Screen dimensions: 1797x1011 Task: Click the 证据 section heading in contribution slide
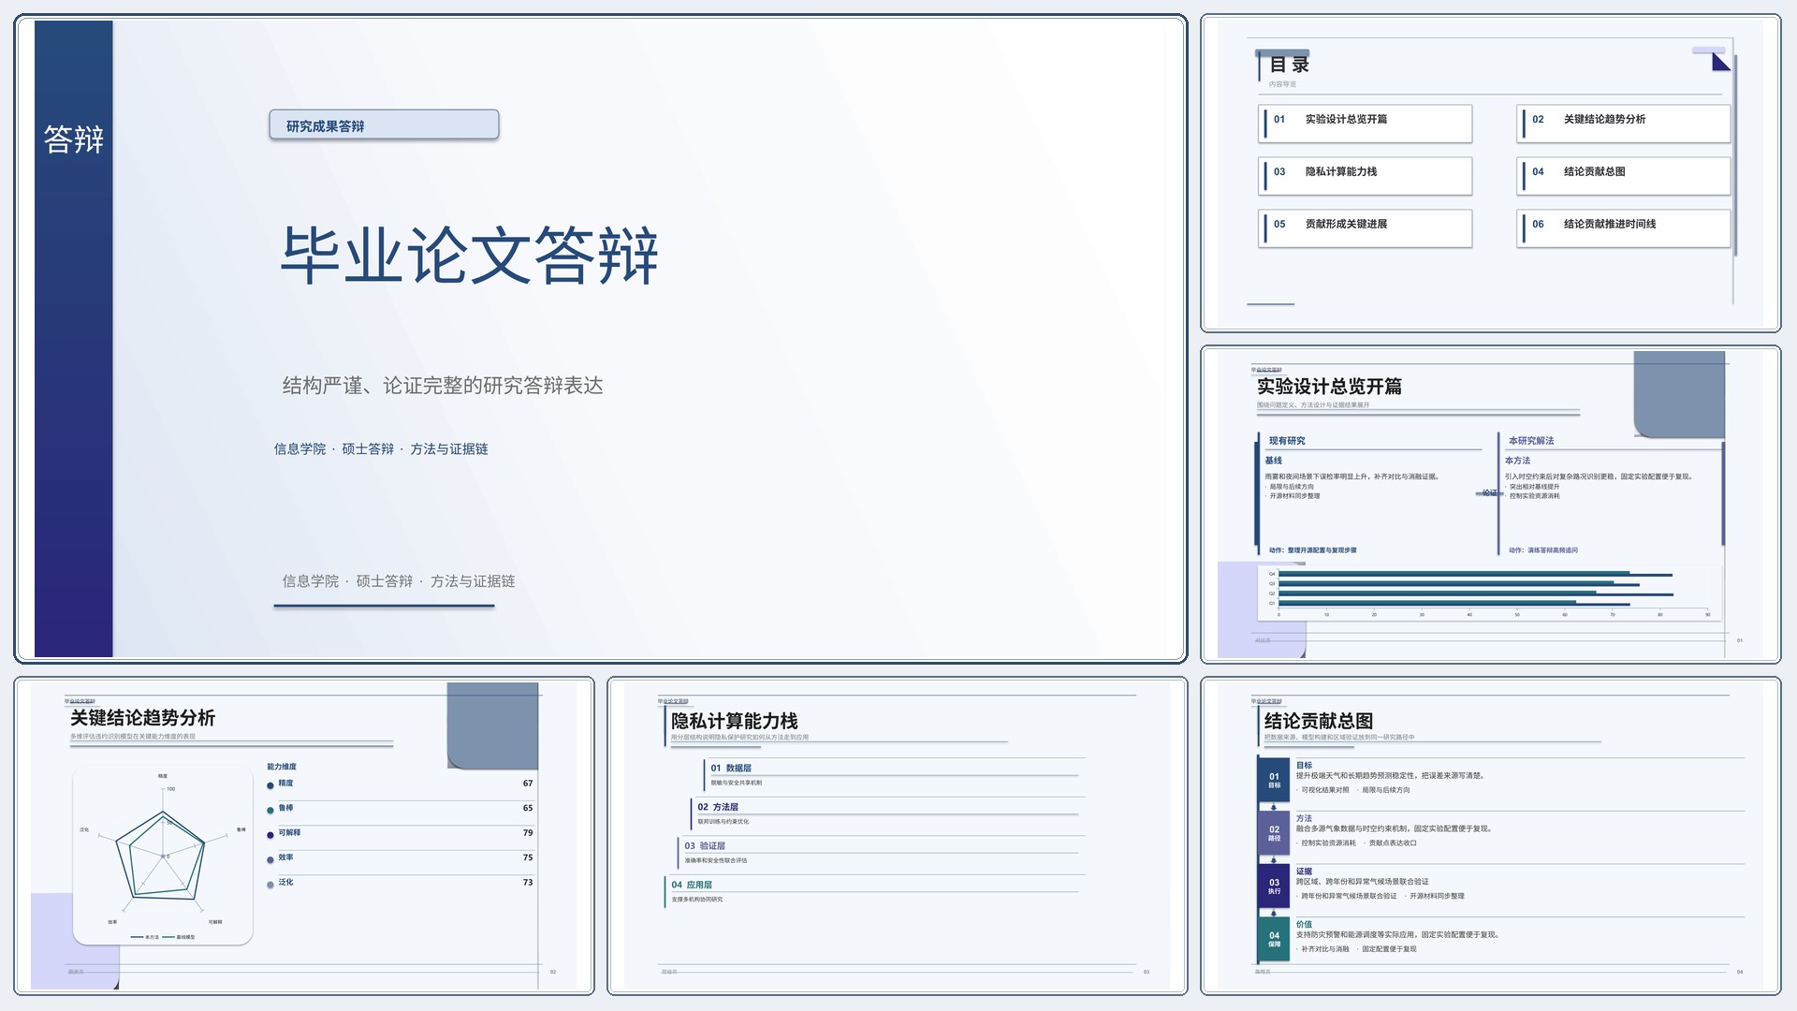click(x=1304, y=872)
